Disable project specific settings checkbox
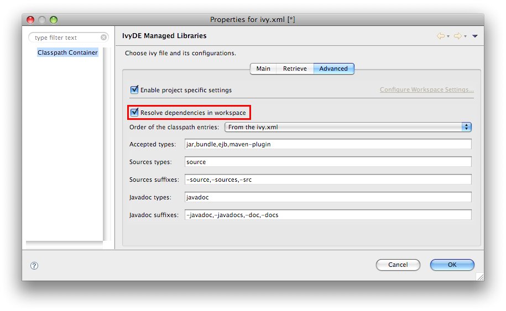Screen dimensions: 506x311 click(x=134, y=89)
